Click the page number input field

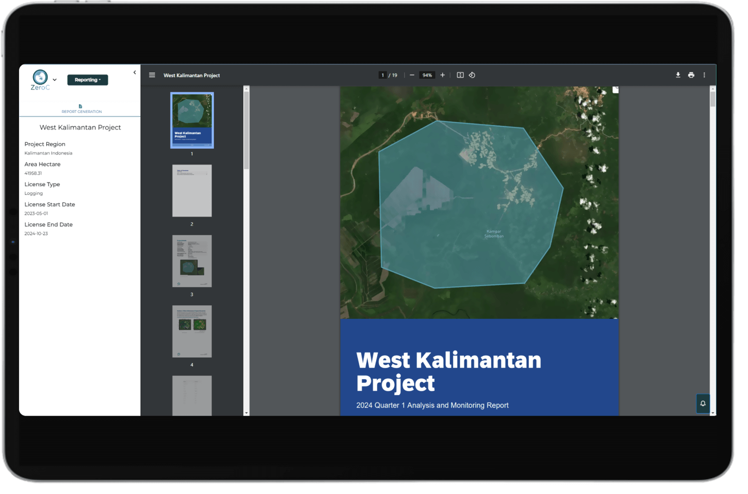383,75
